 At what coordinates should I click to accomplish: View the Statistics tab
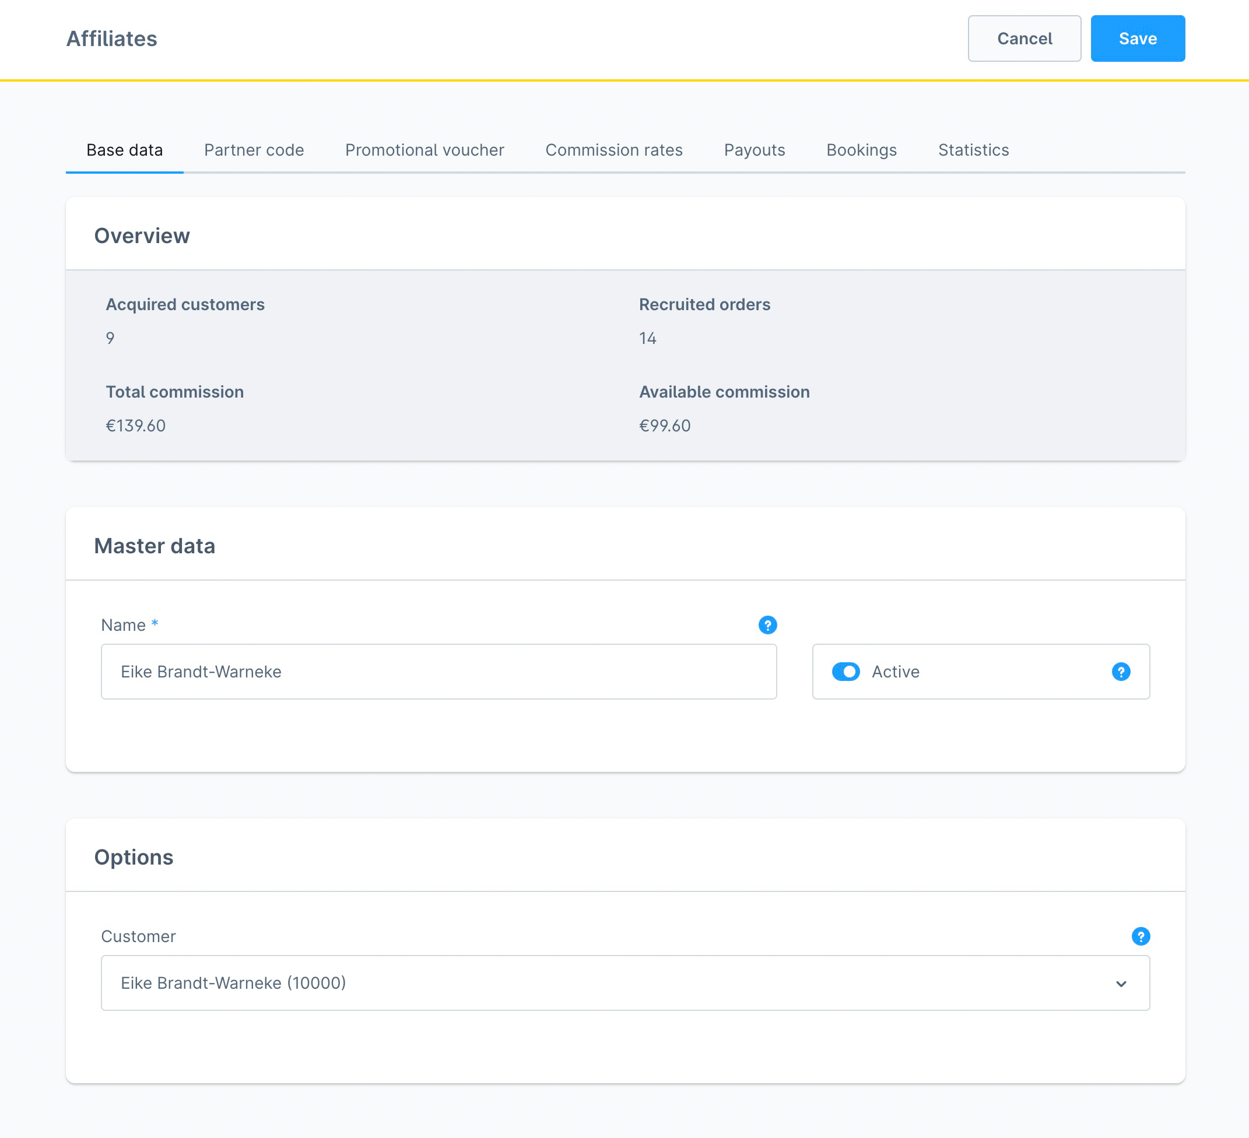tap(973, 150)
